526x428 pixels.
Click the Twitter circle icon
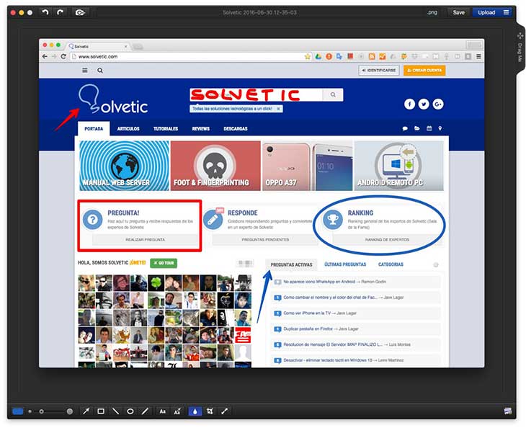point(424,104)
